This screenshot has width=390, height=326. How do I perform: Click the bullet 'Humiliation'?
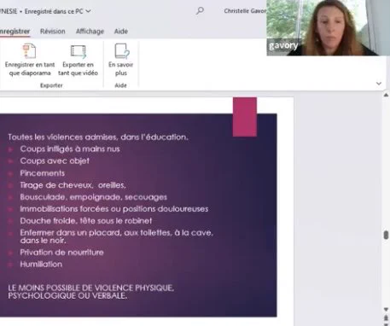(x=41, y=265)
